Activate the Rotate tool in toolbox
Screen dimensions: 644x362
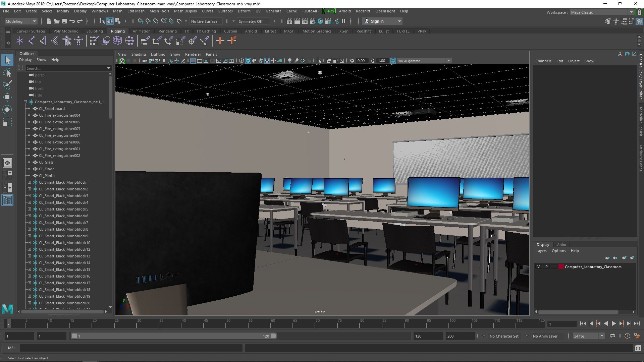point(7,110)
